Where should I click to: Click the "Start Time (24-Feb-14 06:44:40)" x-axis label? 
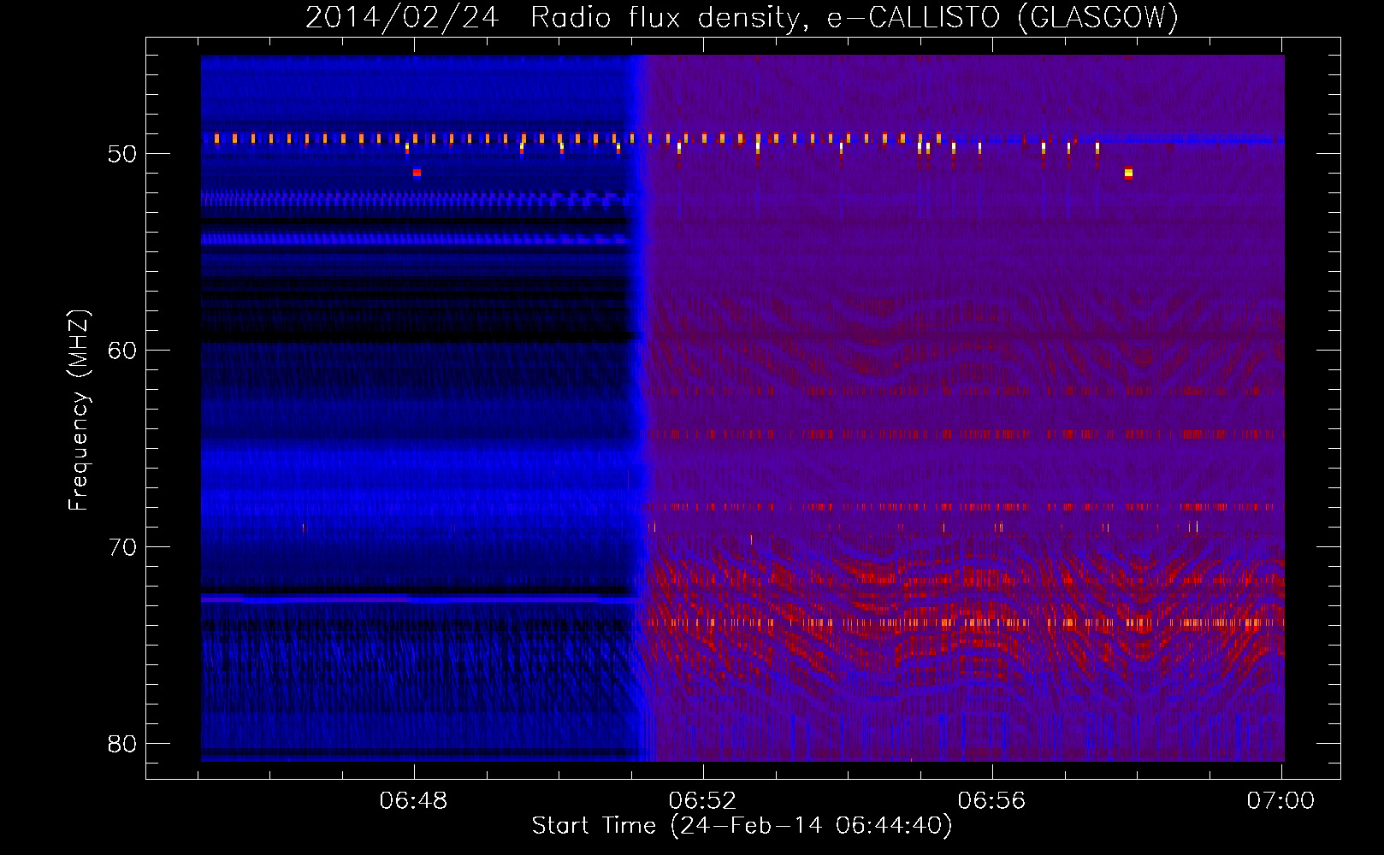[742, 826]
